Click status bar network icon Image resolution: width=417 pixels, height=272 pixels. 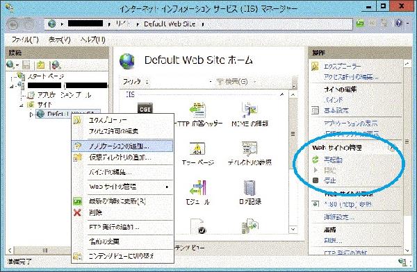tap(402, 262)
